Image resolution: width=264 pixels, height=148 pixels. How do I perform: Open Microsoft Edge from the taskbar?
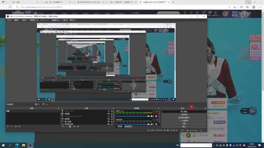pyautogui.click(x=17, y=145)
